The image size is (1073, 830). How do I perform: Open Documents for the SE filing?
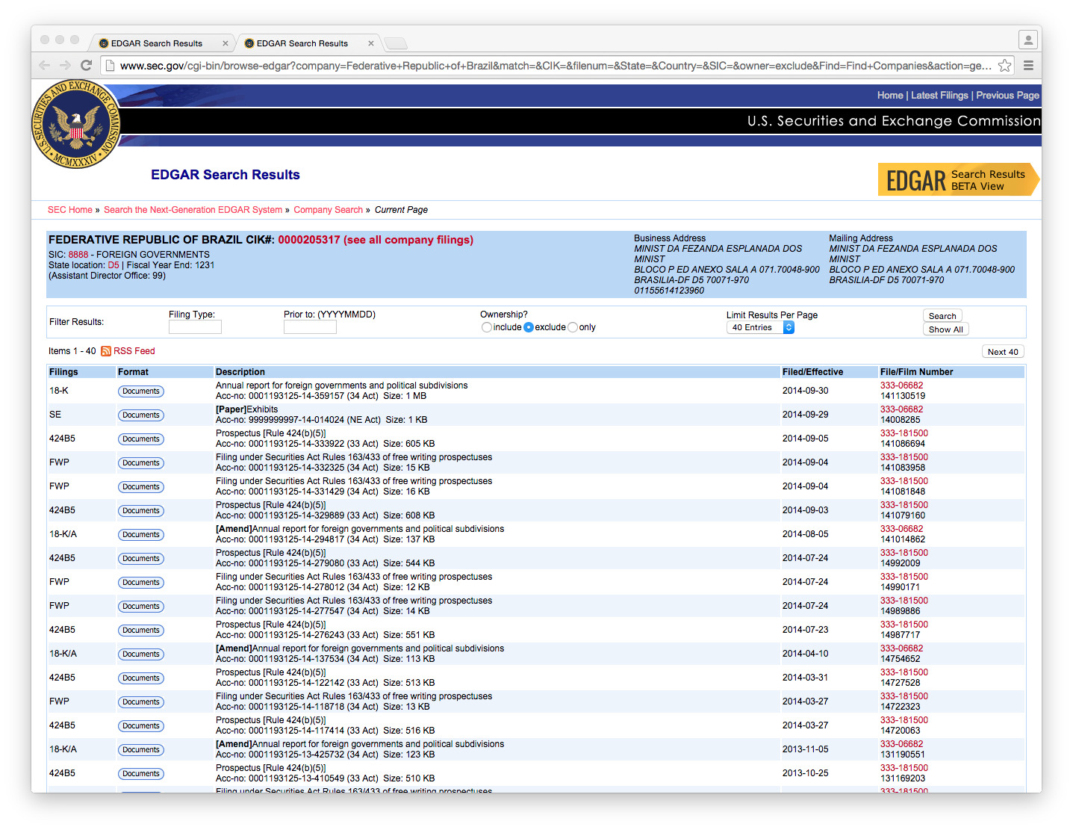coord(141,415)
